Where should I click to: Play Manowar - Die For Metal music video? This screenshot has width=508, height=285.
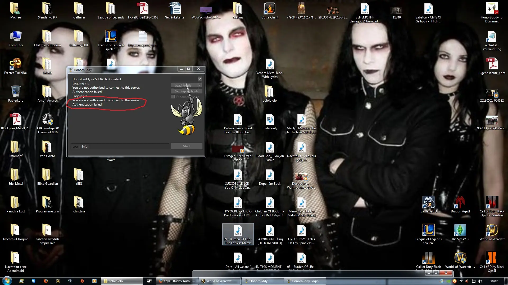301,207
